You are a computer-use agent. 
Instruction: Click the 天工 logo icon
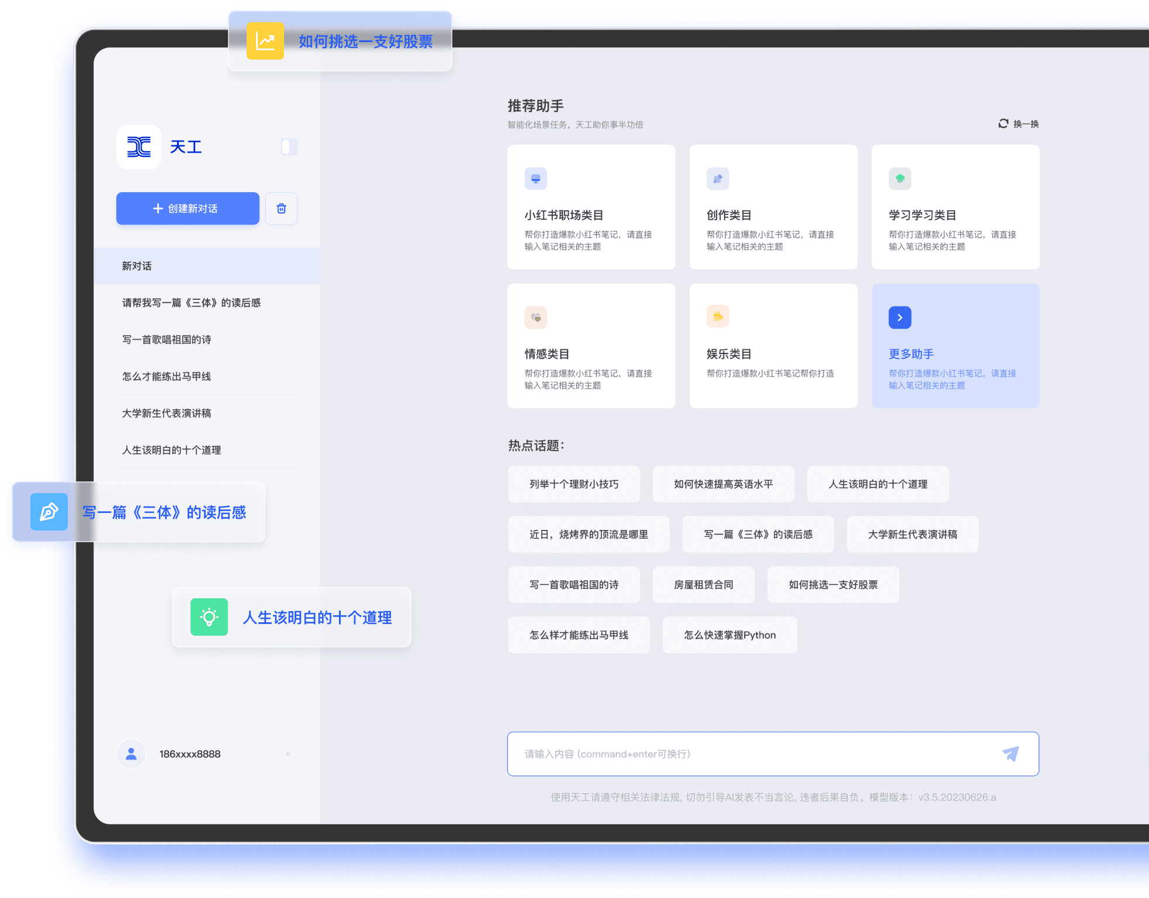tap(139, 147)
